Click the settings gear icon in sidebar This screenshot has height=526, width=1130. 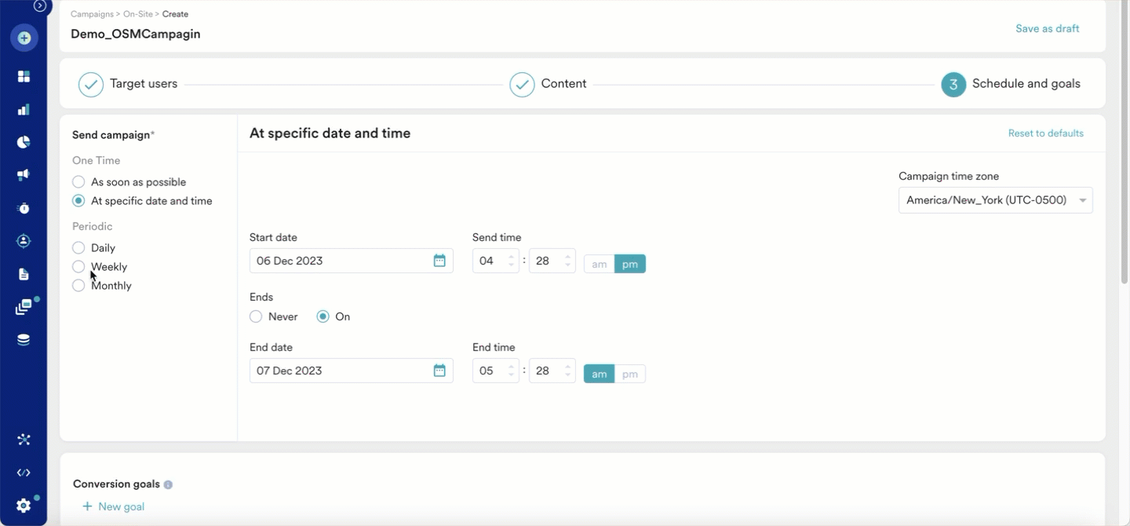coord(24,506)
